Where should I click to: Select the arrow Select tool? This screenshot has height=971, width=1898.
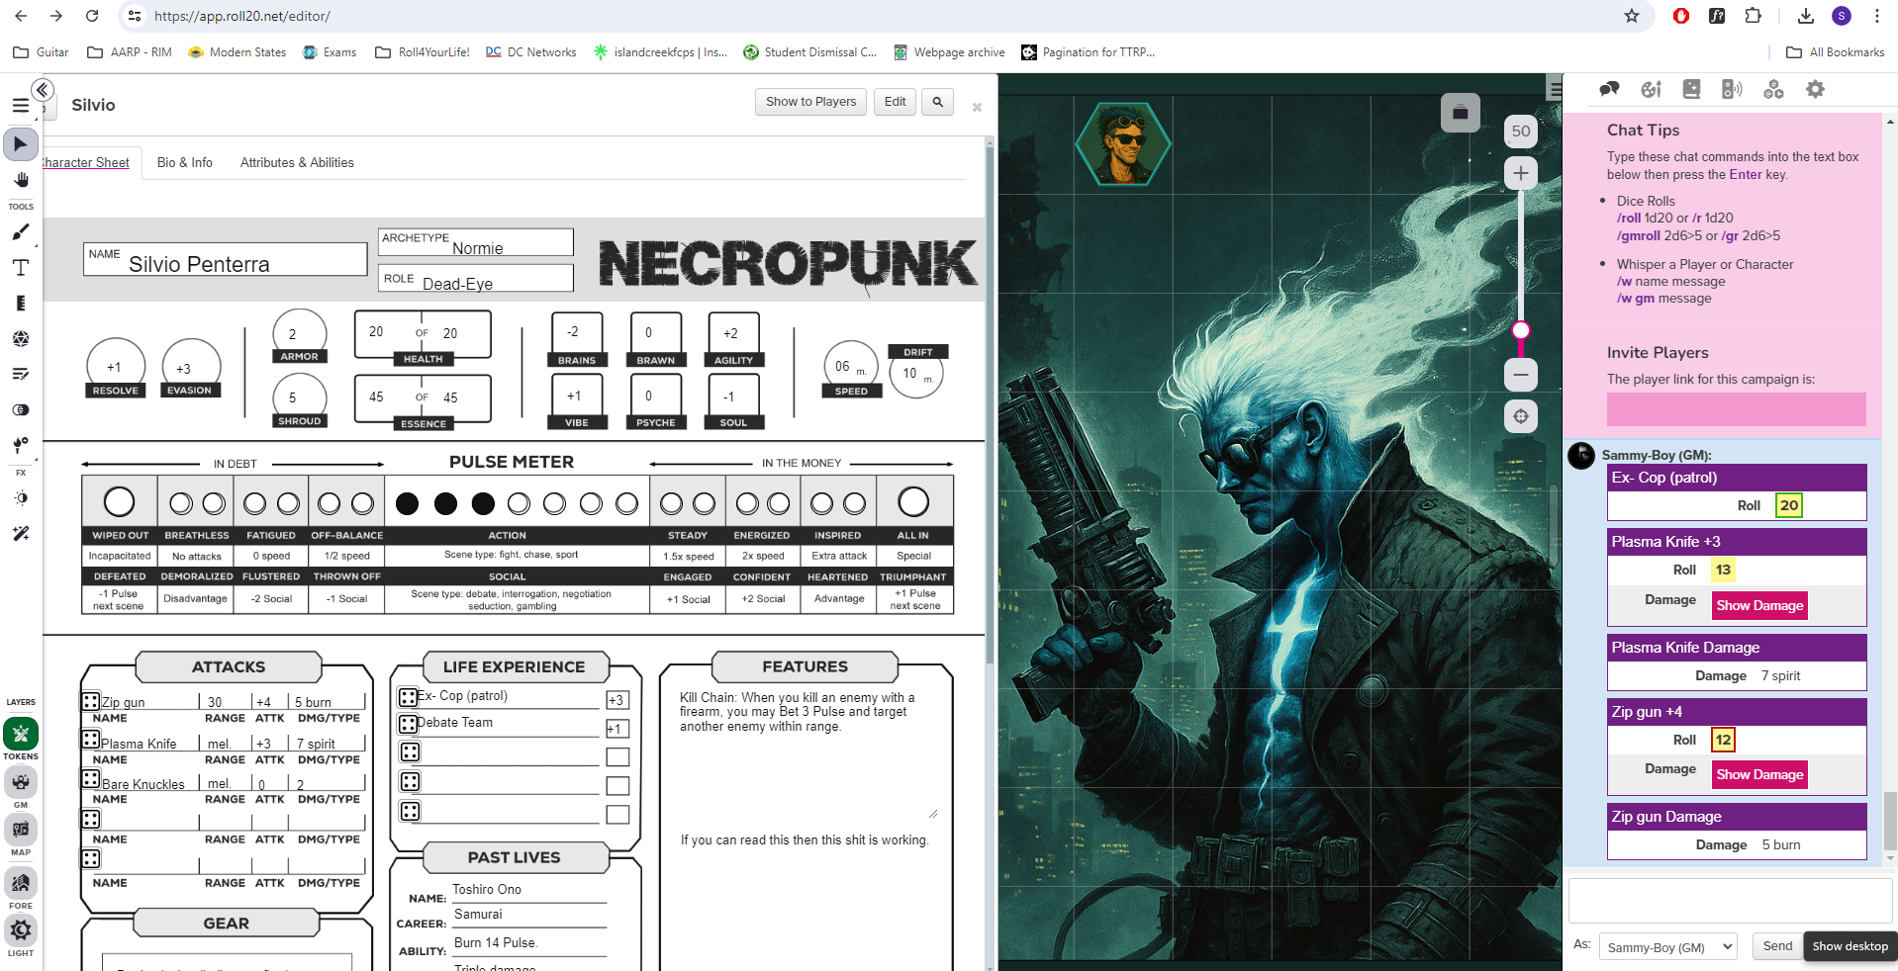[20, 144]
